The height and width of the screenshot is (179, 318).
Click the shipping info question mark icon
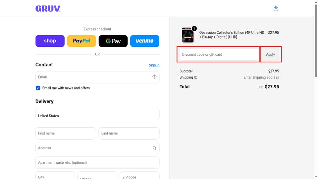pos(196,77)
